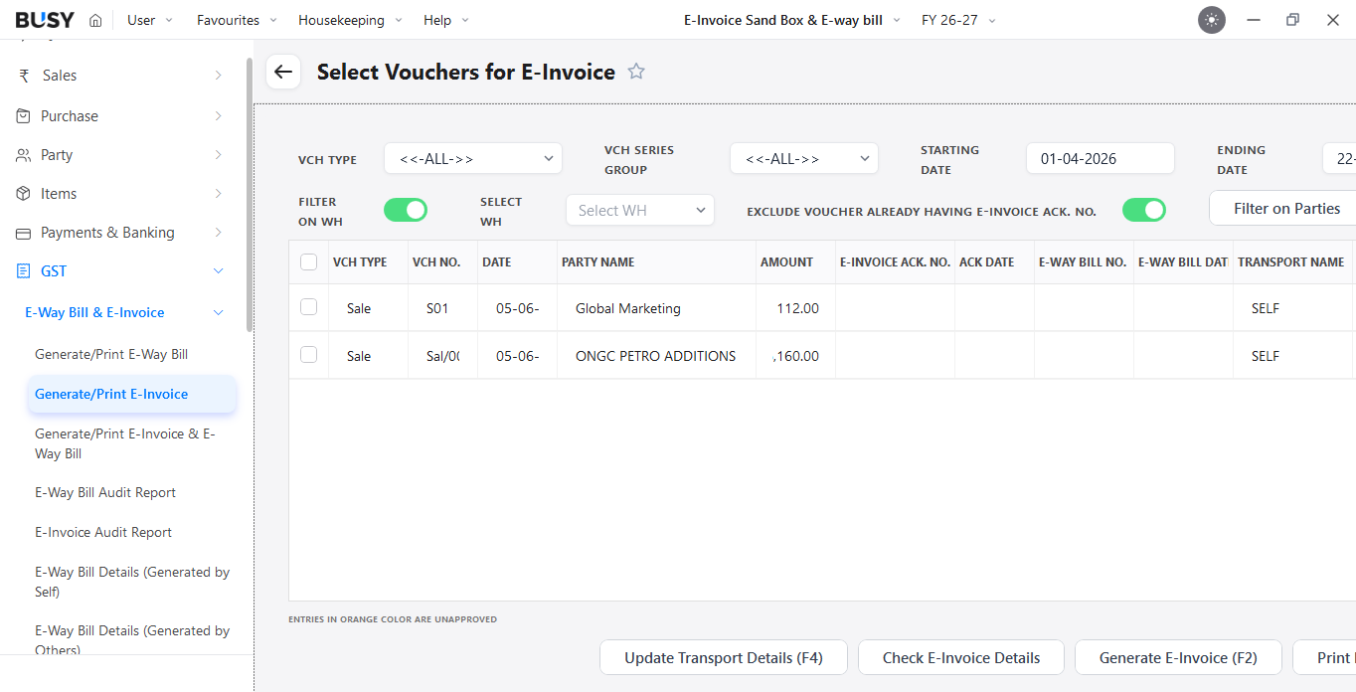Open E-Way Bill Details (Generated by Others)
The width and height of the screenshot is (1356, 692).
(132, 639)
